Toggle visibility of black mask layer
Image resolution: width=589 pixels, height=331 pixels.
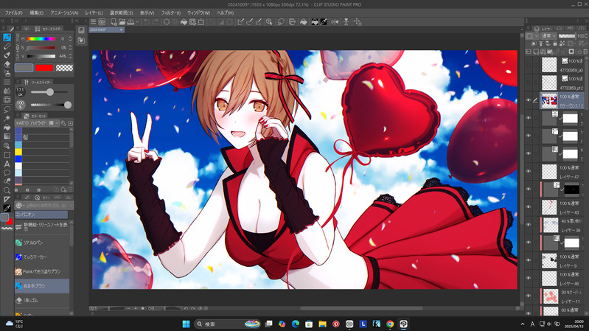pyautogui.click(x=528, y=189)
